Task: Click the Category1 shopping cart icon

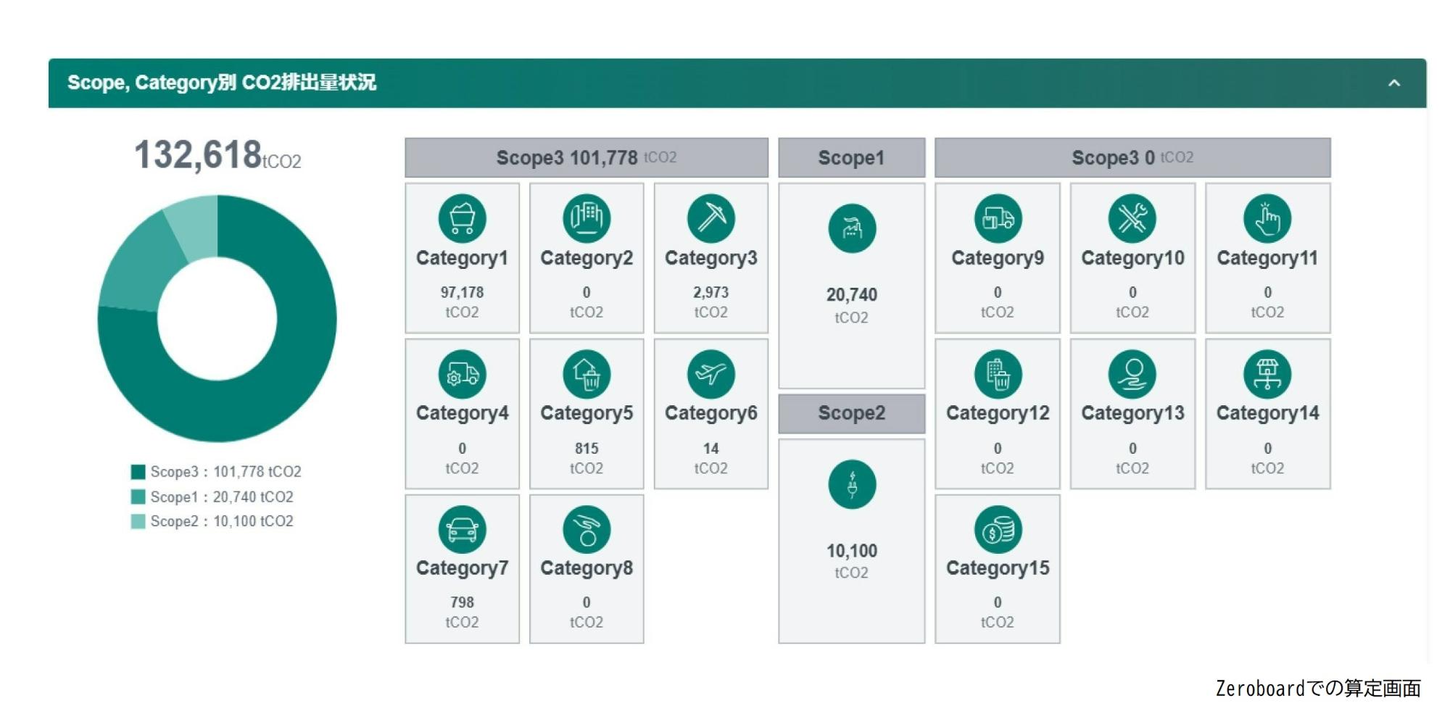Action: point(462,218)
